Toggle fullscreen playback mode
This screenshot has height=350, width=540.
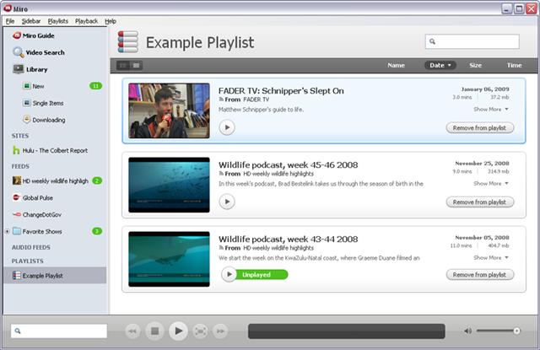pos(200,331)
